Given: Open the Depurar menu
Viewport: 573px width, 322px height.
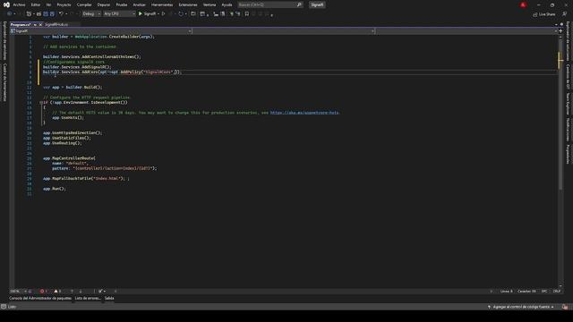Looking at the screenshot, I should point(104,4).
